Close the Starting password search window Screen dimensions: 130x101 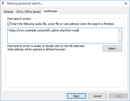[x=126, y=3]
